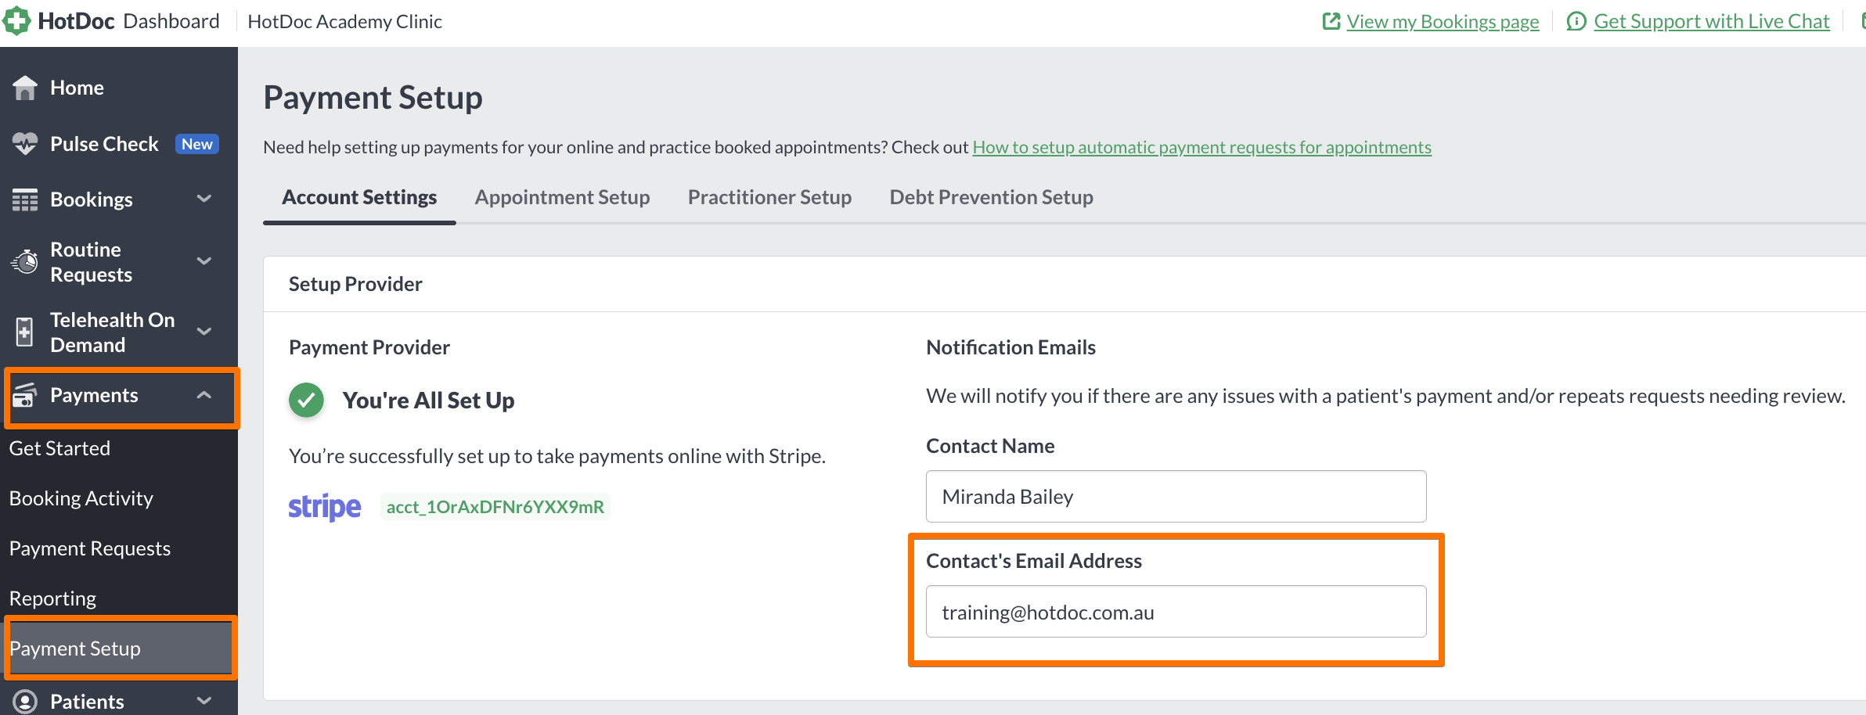Screen dimensions: 1866x715
Task: Click the Notification Emails heading
Action: point(1010,347)
